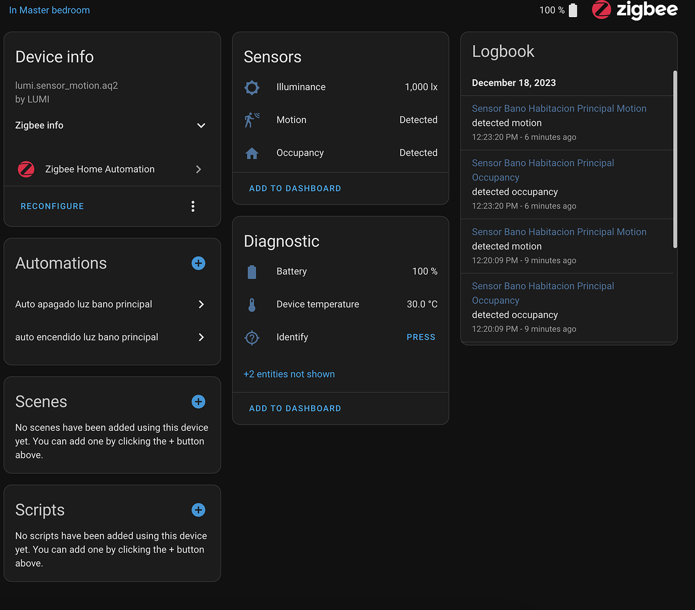The height and width of the screenshot is (610, 695).
Task: Show the +2 entities not shown
Action: click(289, 374)
